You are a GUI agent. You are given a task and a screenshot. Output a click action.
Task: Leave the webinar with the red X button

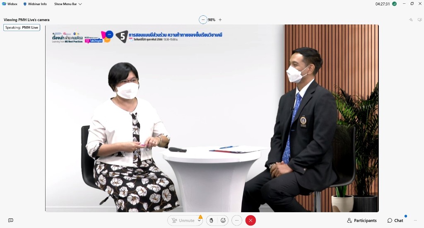251,221
